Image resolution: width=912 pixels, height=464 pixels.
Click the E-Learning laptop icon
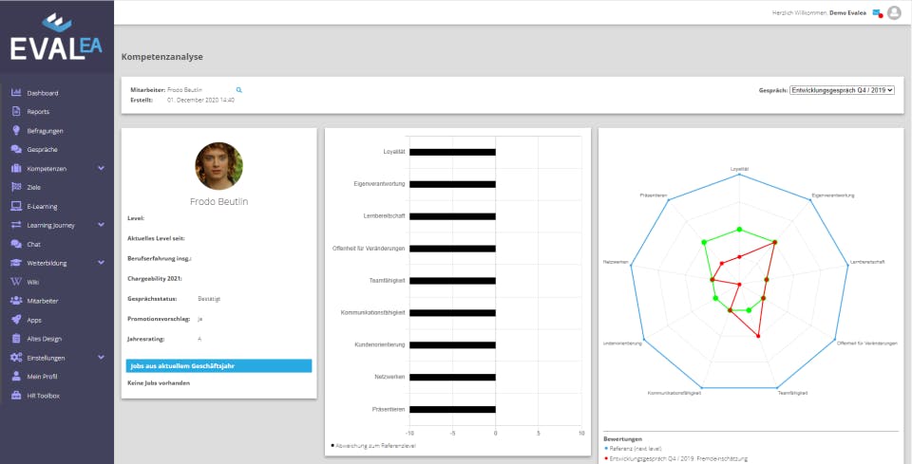(x=16, y=206)
